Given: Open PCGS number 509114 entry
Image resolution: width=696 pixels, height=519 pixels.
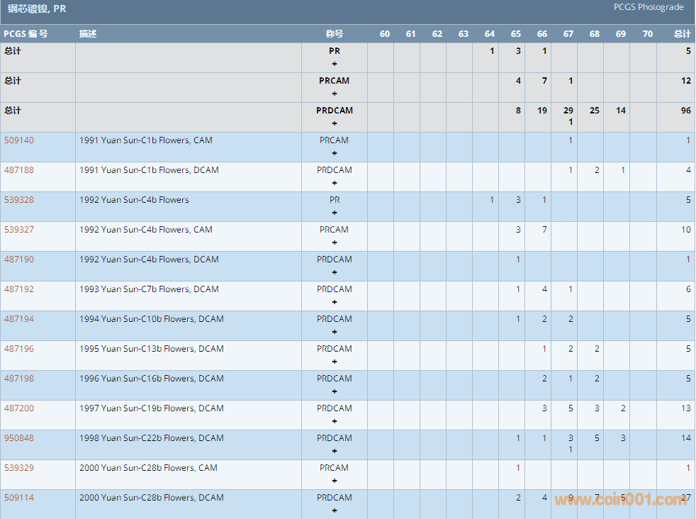Looking at the screenshot, I should (19, 498).
